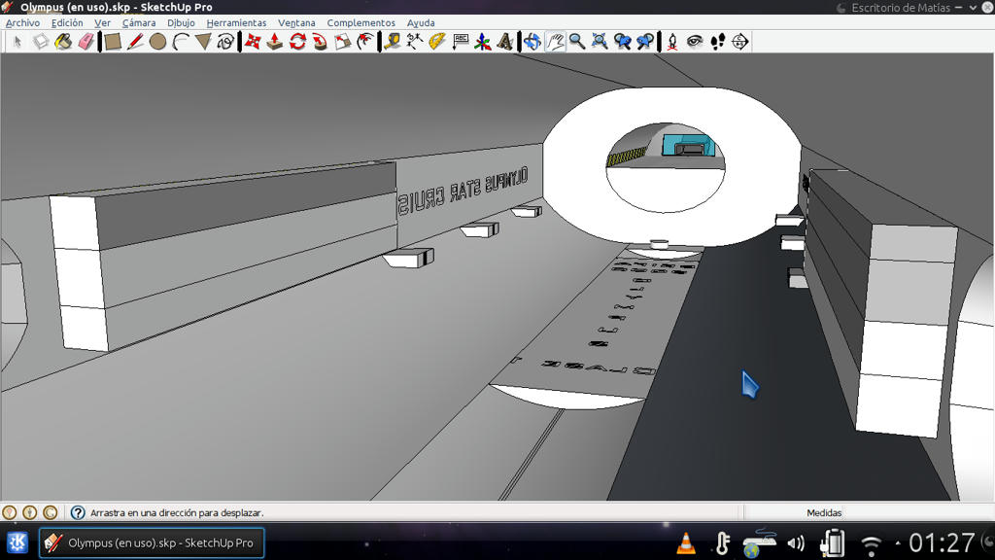995x560 pixels.
Task: Select the Rotate tool
Action: click(297, 42)
